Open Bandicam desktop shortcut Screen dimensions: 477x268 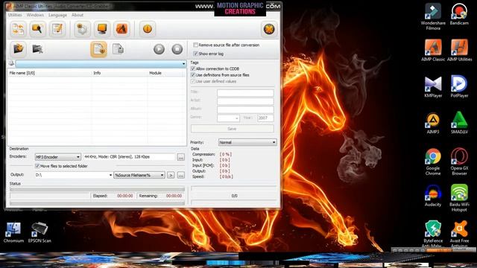click(x=459, y=14)
